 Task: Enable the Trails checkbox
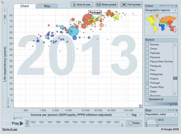[x=131, y=123]
